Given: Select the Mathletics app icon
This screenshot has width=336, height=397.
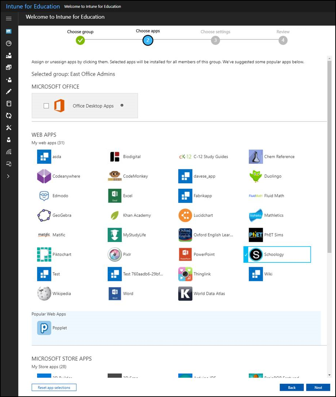Looking at the screenshot, I should coord(256,215).
